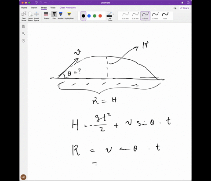Click the Undo arrow in title bar
211x181 pixels.
click(36, 3)
